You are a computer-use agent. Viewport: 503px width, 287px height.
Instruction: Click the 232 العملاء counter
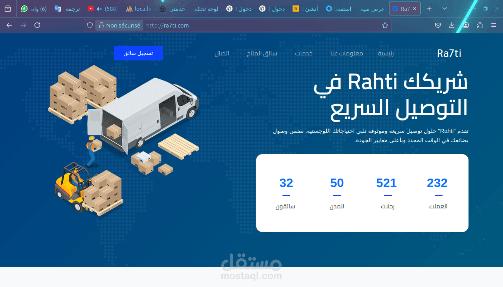point(438,193)
